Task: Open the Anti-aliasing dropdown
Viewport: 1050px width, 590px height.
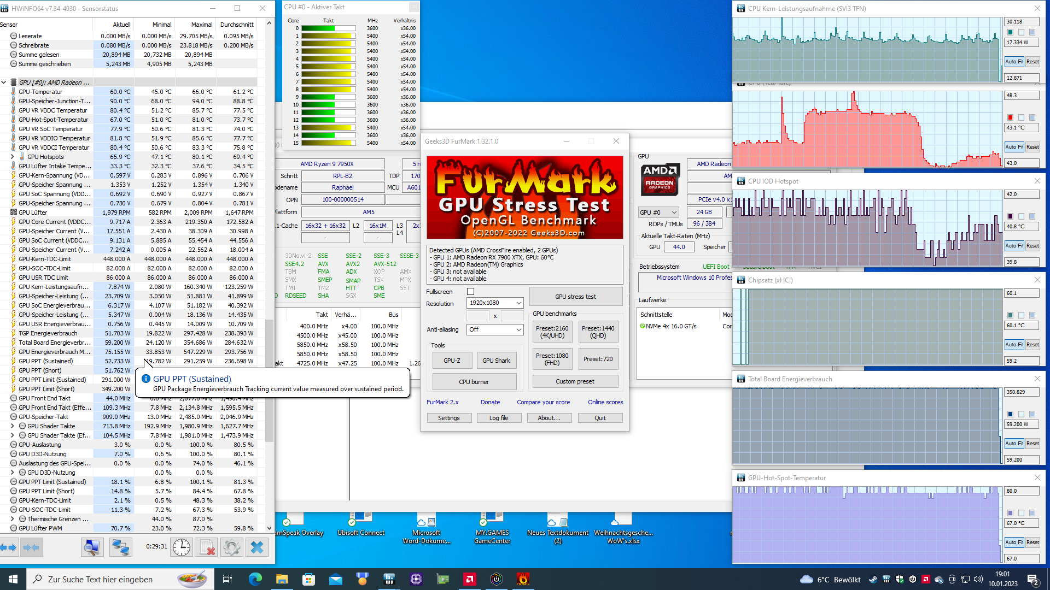Action: tap(495, 329)
